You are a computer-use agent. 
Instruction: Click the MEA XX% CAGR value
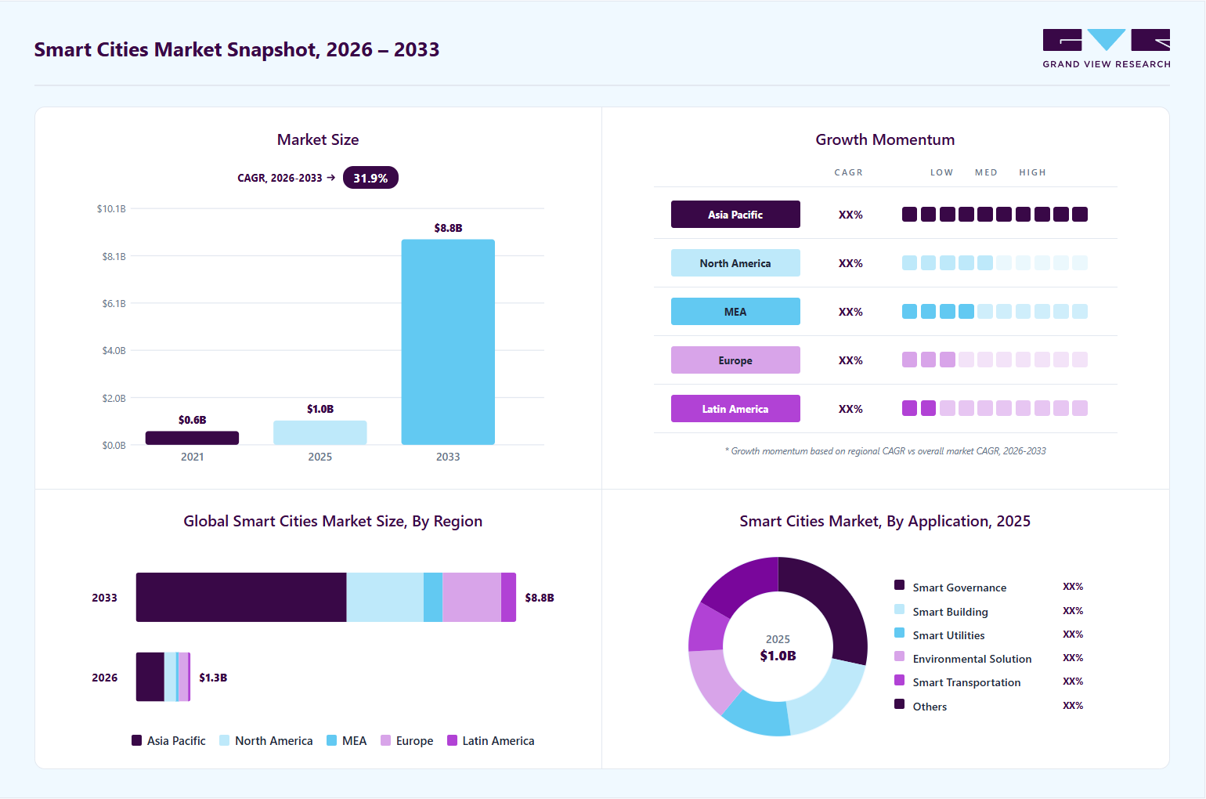[x=850, y=312]
